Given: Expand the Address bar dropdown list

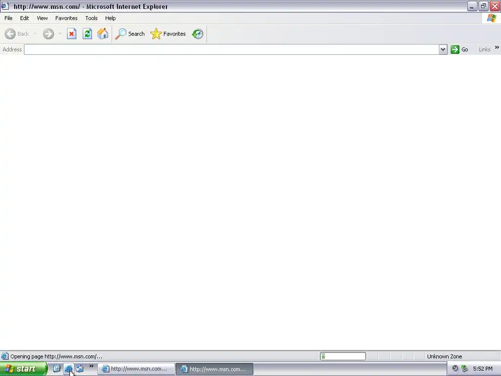Looking at the screenshot, I should pos(443,49).
